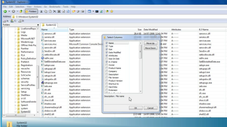Open the A: drive button
The image size is (227, 127).
click(6, 21)
